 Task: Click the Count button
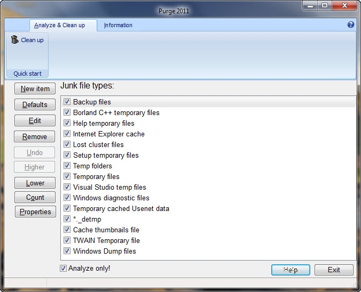pos(35,197)
